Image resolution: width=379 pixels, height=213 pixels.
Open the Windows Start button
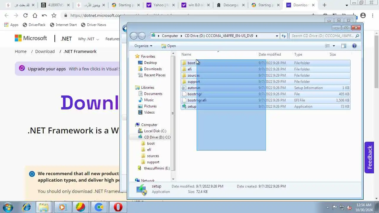(x=8, y=207)
